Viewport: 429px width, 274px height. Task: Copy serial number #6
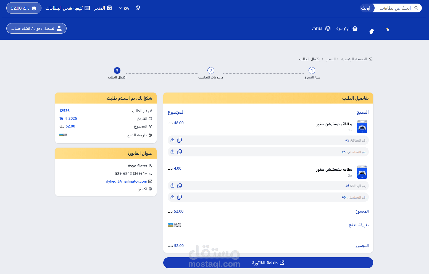180,197
